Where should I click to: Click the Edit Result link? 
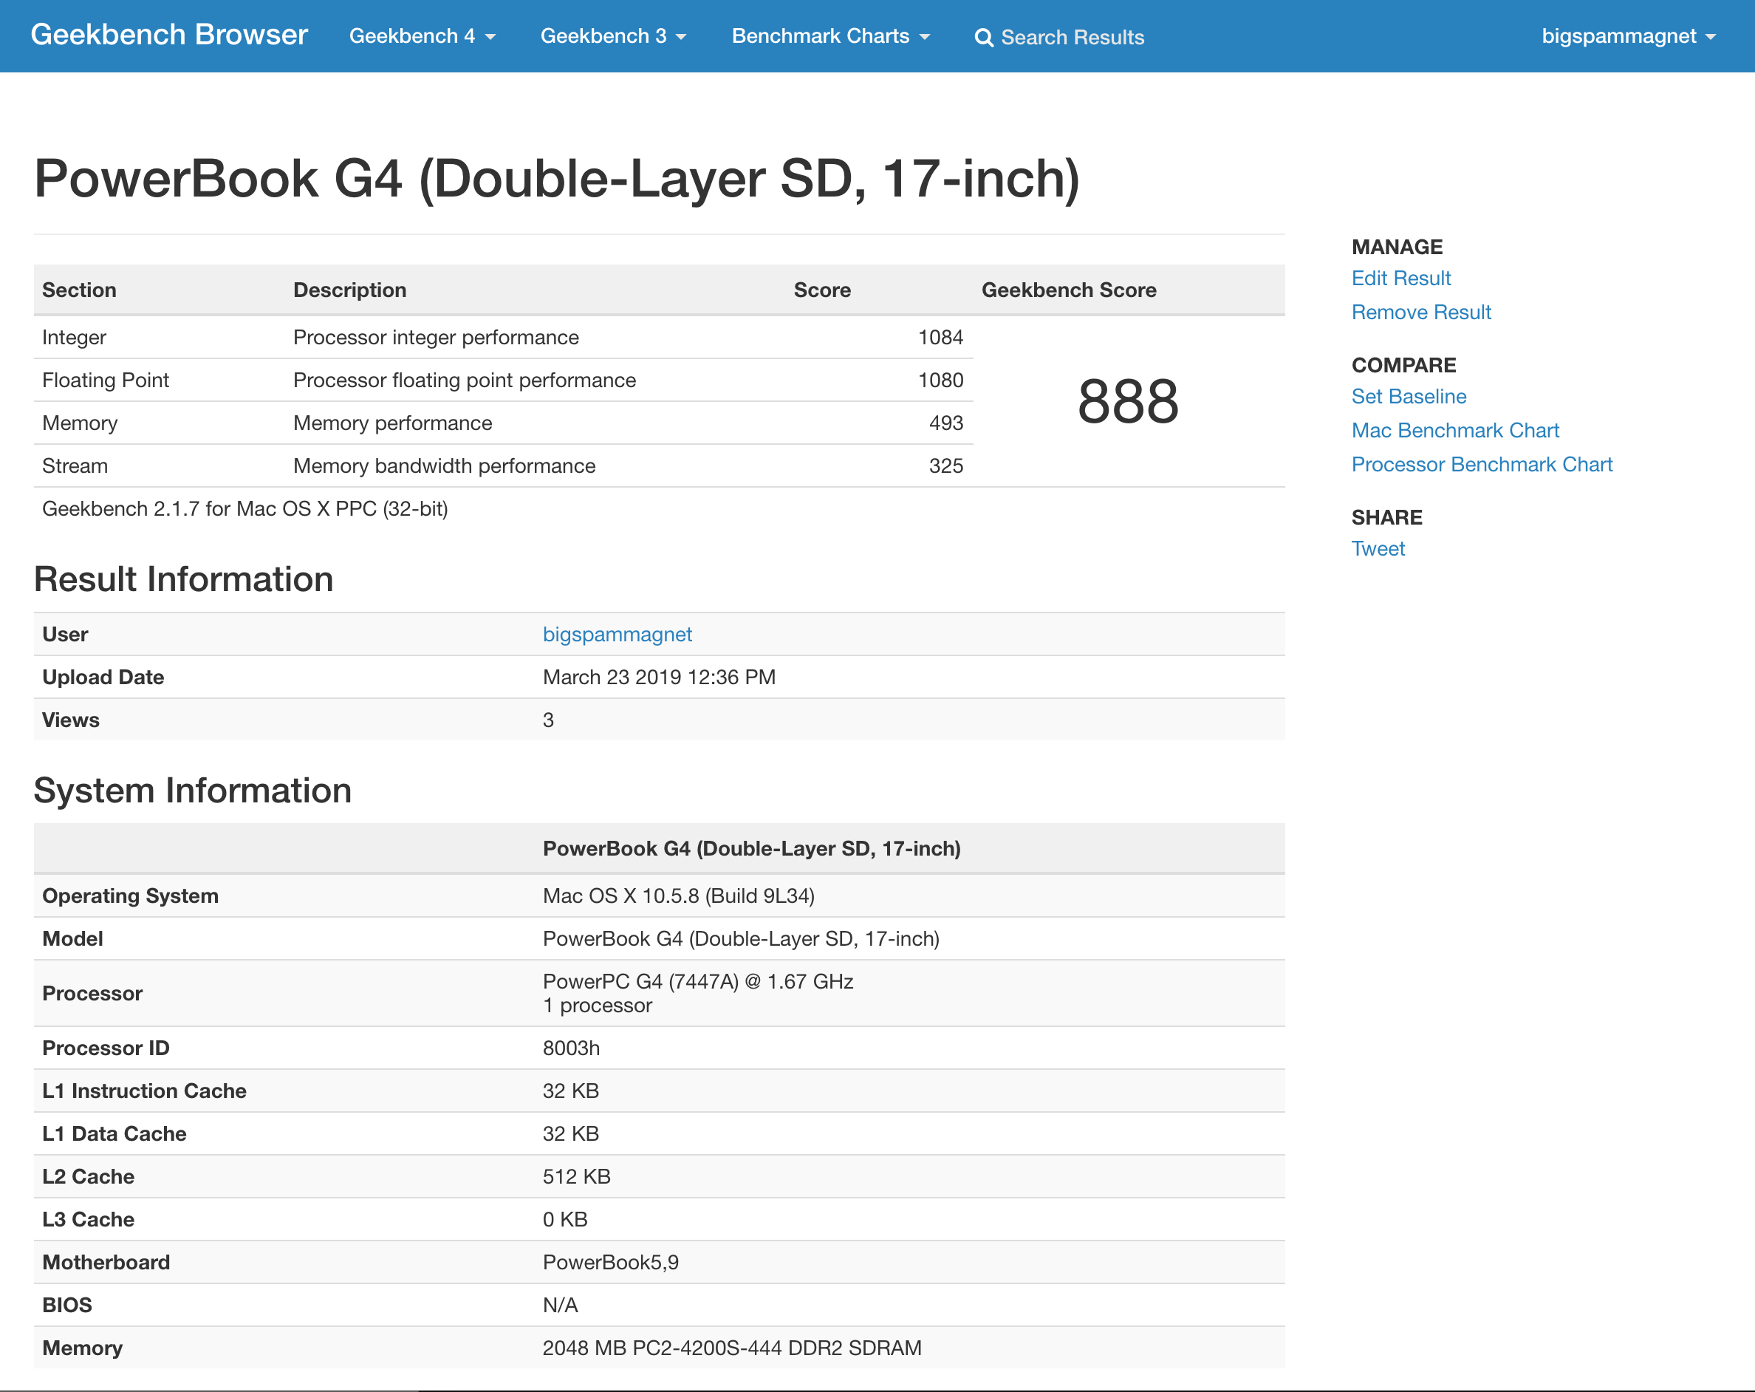click(1401, 279)
